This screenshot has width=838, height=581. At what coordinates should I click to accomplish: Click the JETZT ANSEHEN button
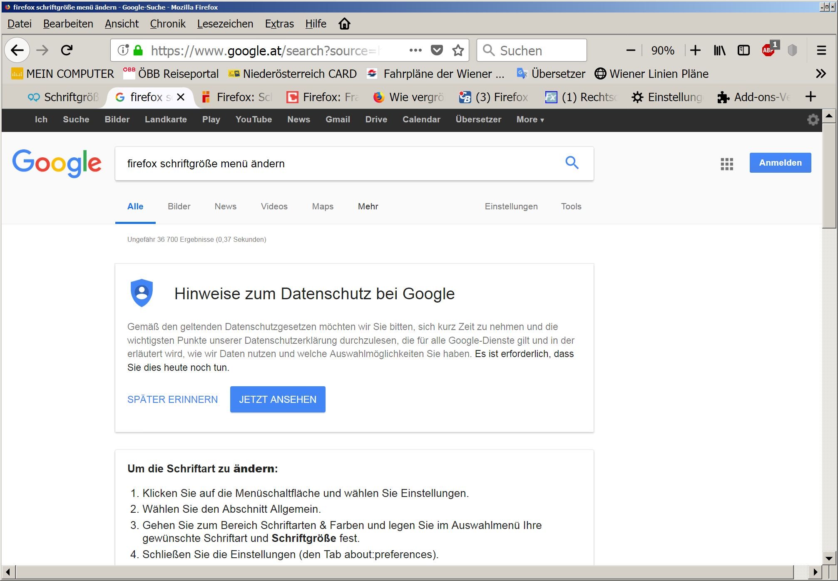click(x=278, y=400)
